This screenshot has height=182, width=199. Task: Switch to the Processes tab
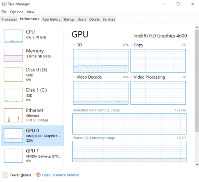(x=9, y=19)
